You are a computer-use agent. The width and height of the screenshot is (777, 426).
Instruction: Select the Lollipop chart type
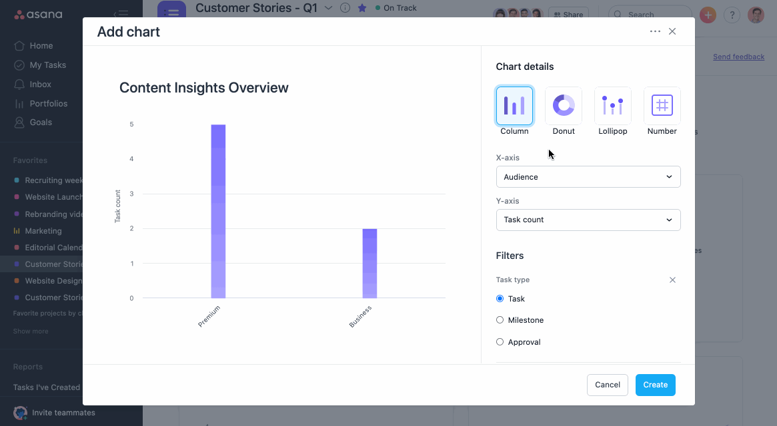click(x=612, y=106)
